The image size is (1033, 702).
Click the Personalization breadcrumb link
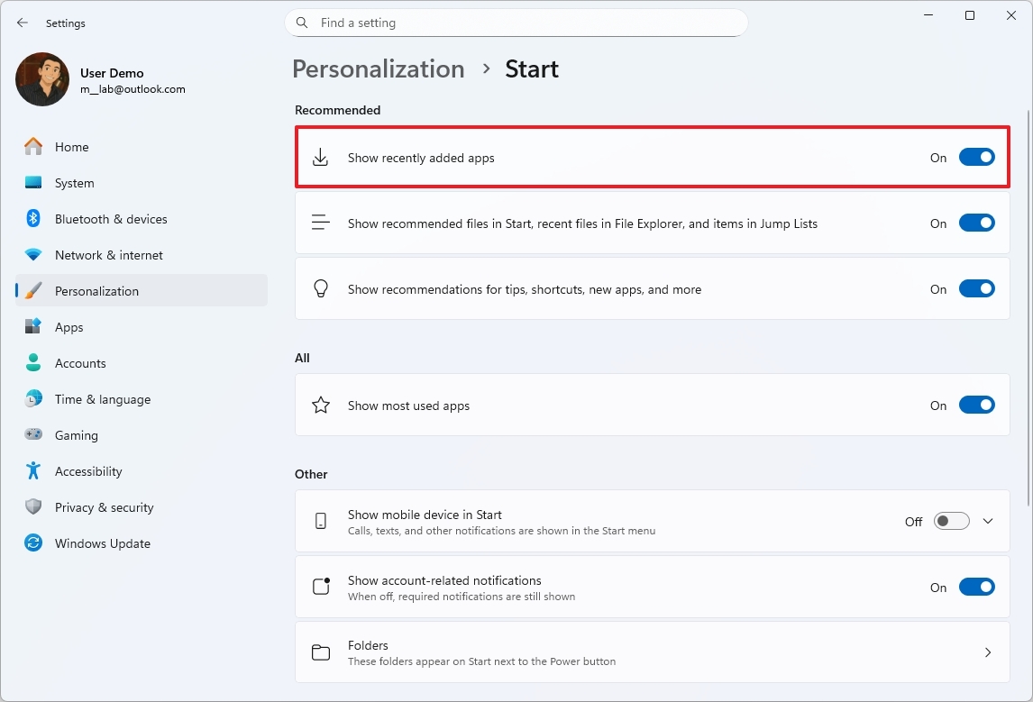378,68
